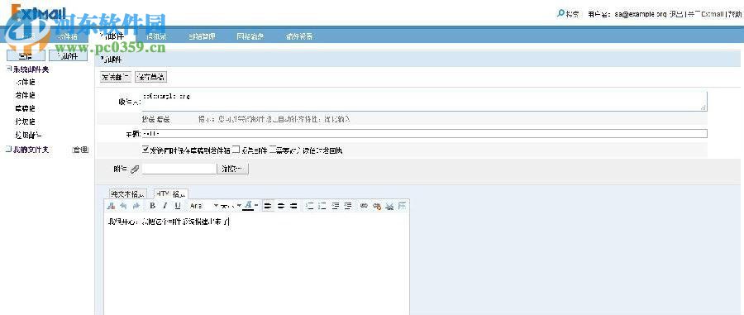Click the sidebar 写邮件 compose button
The width and height of the screenshot is (744, 315).
[x=69, y=56]
